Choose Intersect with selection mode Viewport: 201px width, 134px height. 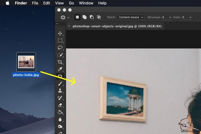[99, 17]
